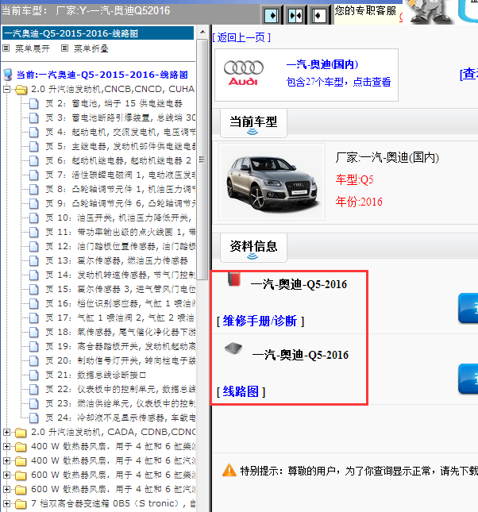Open 页 18: 氧传感器
The width and height of the screenshot is (478, 512).
coord(120,332)
